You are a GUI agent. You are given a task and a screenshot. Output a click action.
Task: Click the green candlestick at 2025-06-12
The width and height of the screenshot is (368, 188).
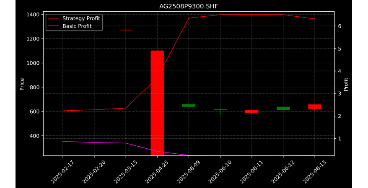point(283,109)
